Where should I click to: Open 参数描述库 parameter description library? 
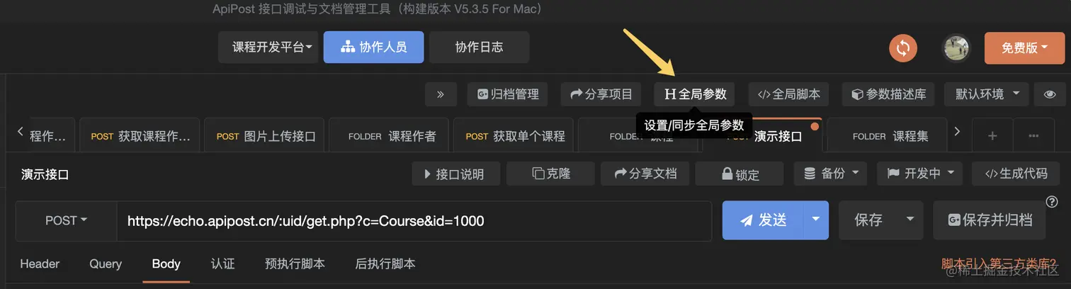888,94
